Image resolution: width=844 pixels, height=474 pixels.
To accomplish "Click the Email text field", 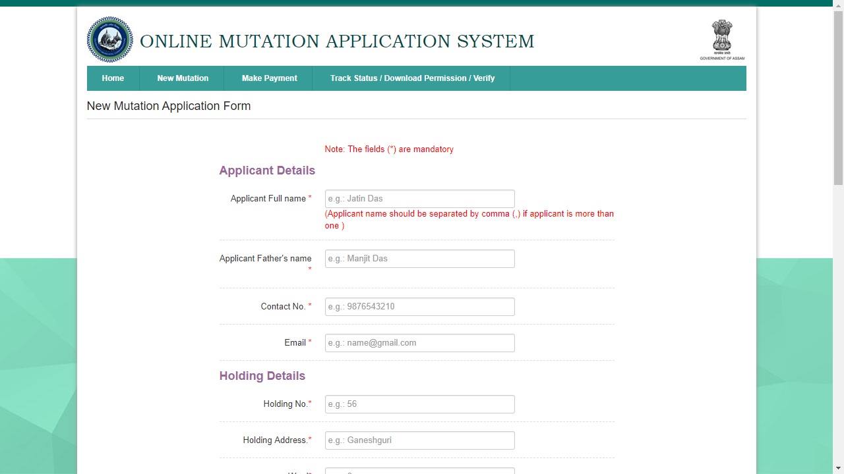I will tap(419, 343).
